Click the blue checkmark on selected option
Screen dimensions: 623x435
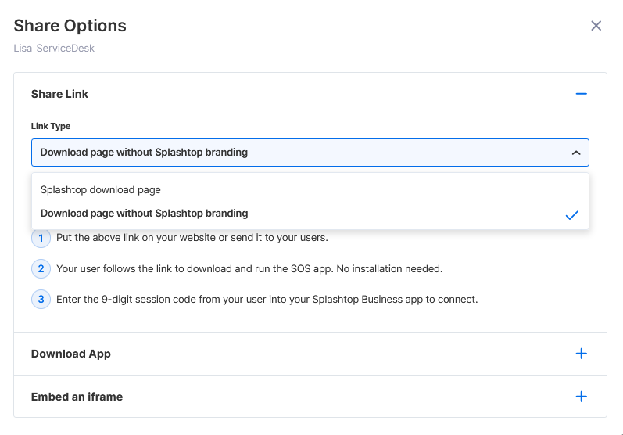click(571, 215)
